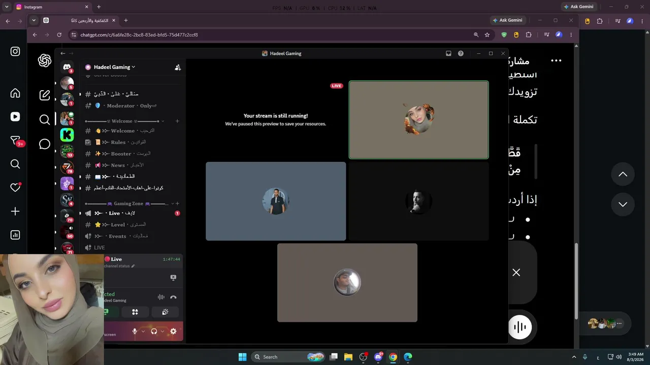The height and width of the screenshot is (365, 650).
Task: Add a channel to the Welcome category
Action: pyautogui.click(x=177, y=121)
